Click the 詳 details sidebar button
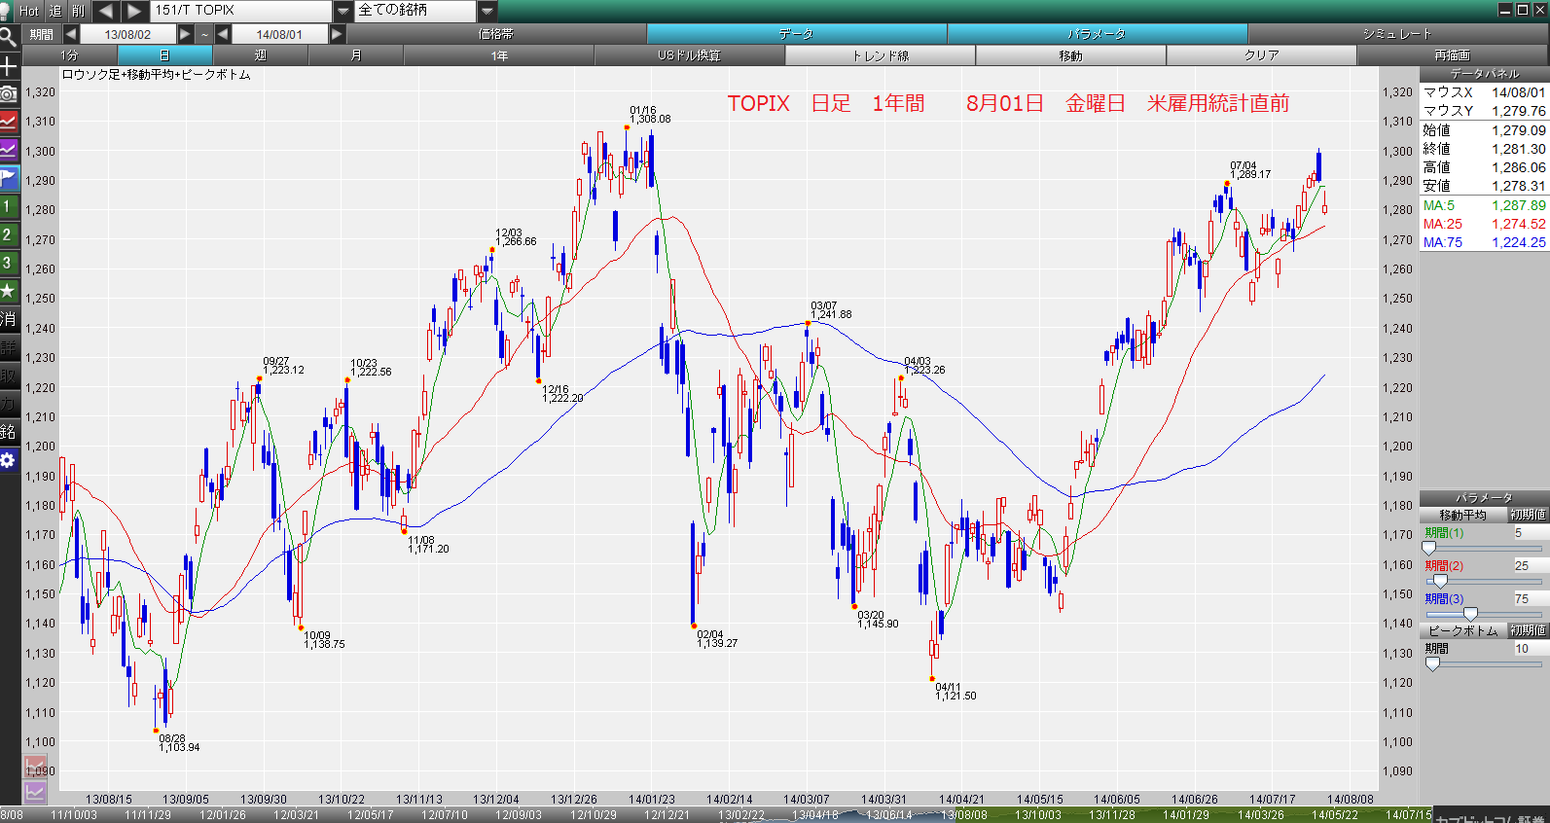Screen dimensions: 1550x823 tap(9, 347)
